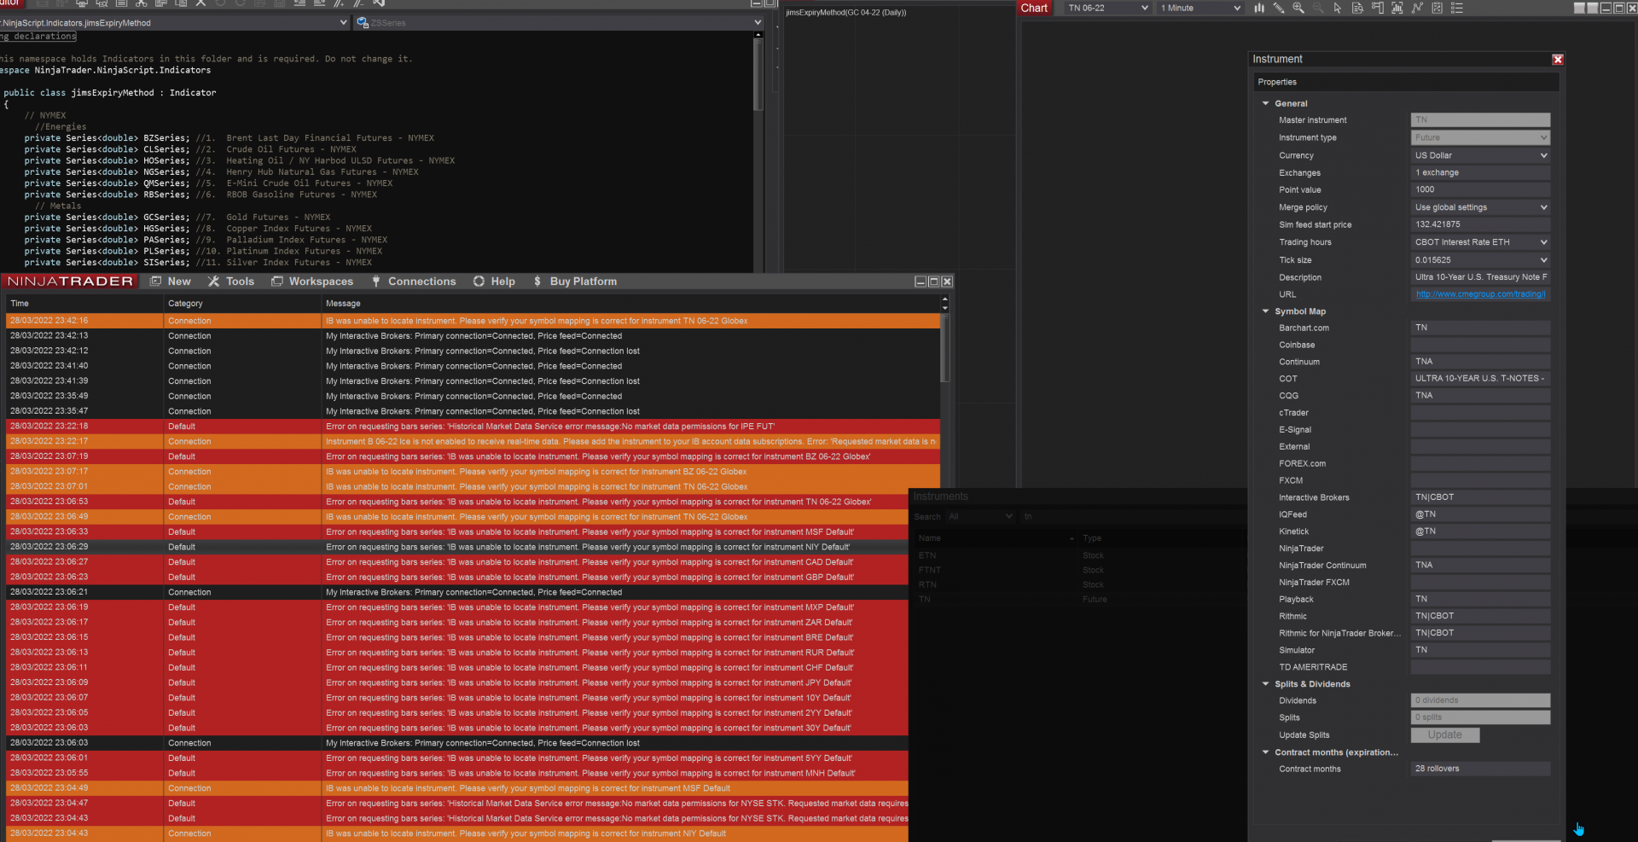Click the ZSSeries member icon in editor
The height and width of the screenshot is (842, 1638).
click(x=363, y=23)
